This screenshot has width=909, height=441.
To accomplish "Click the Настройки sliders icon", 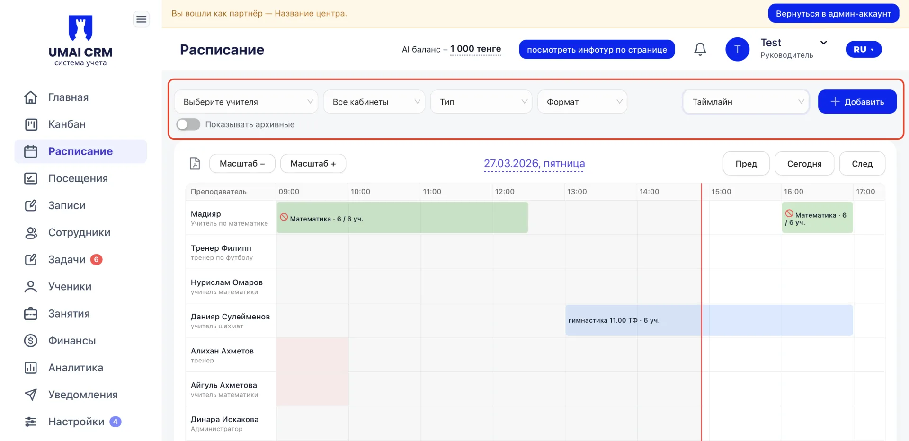I will 31,422.
